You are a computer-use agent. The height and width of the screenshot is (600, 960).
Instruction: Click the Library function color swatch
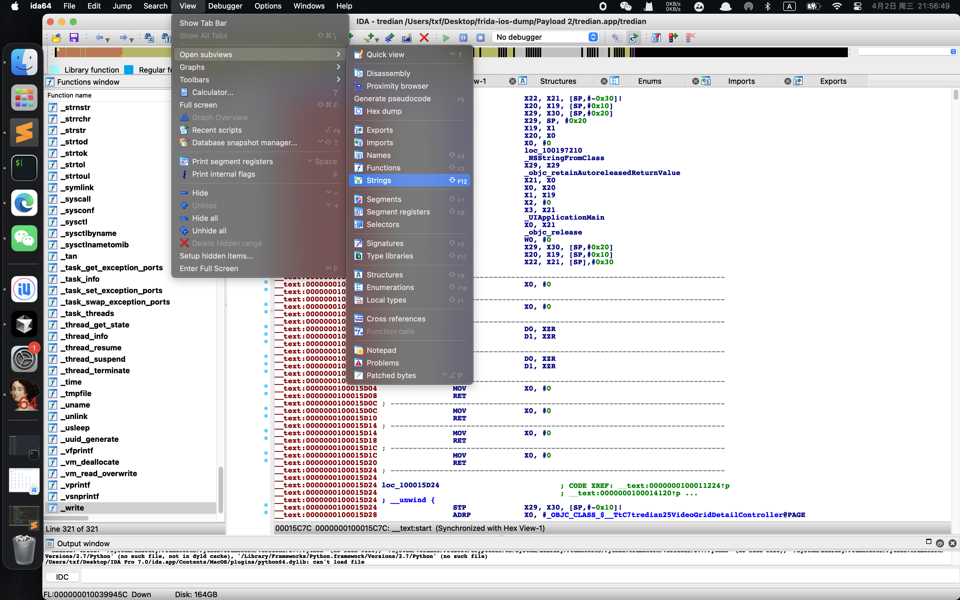click(54, 70)
